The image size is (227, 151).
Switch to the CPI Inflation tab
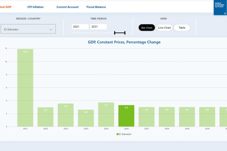click(x=35, y=7)
